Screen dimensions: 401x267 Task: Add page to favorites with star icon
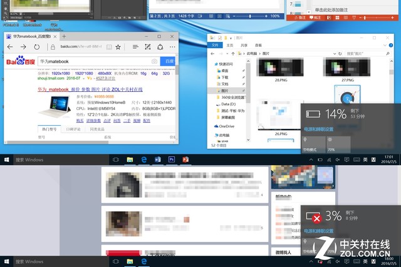coord(118,47)
